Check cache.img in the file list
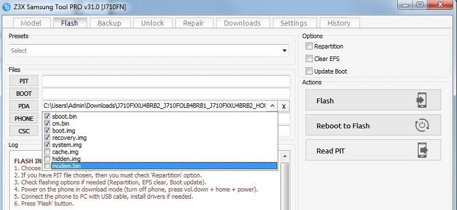 click(47, 151)
